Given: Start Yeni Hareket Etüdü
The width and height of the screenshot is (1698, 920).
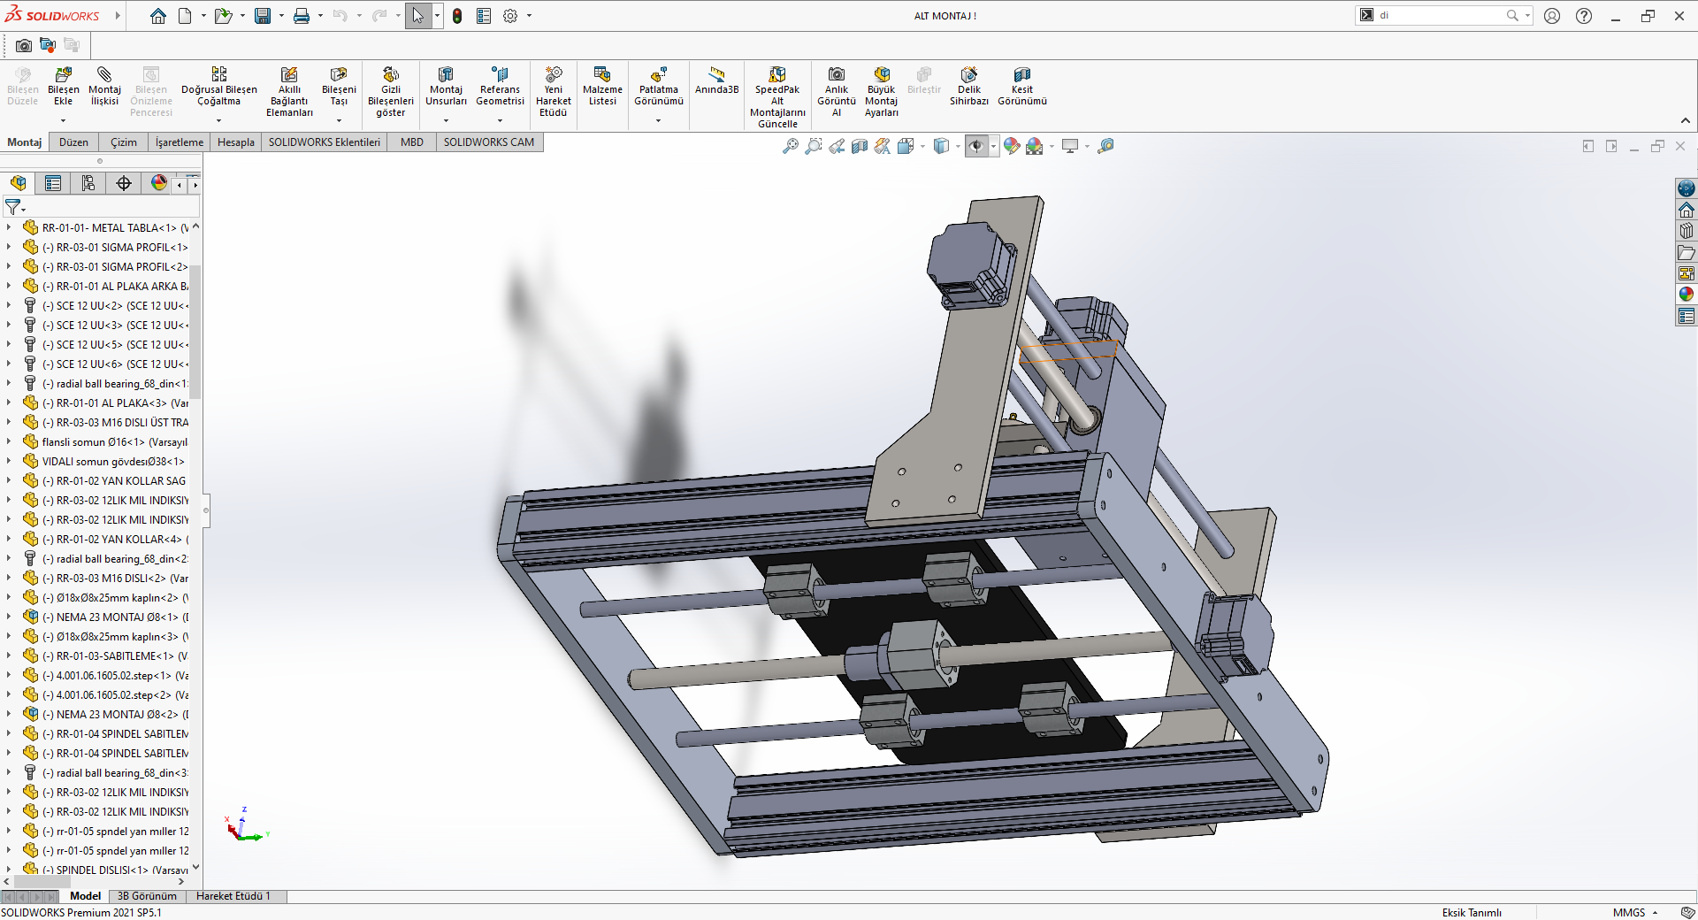Looking at the screenshot, I should (554, 91).
